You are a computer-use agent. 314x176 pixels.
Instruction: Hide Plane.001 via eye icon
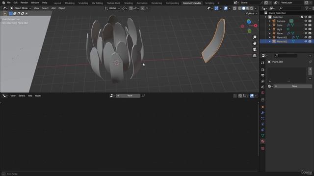point(306,37)
